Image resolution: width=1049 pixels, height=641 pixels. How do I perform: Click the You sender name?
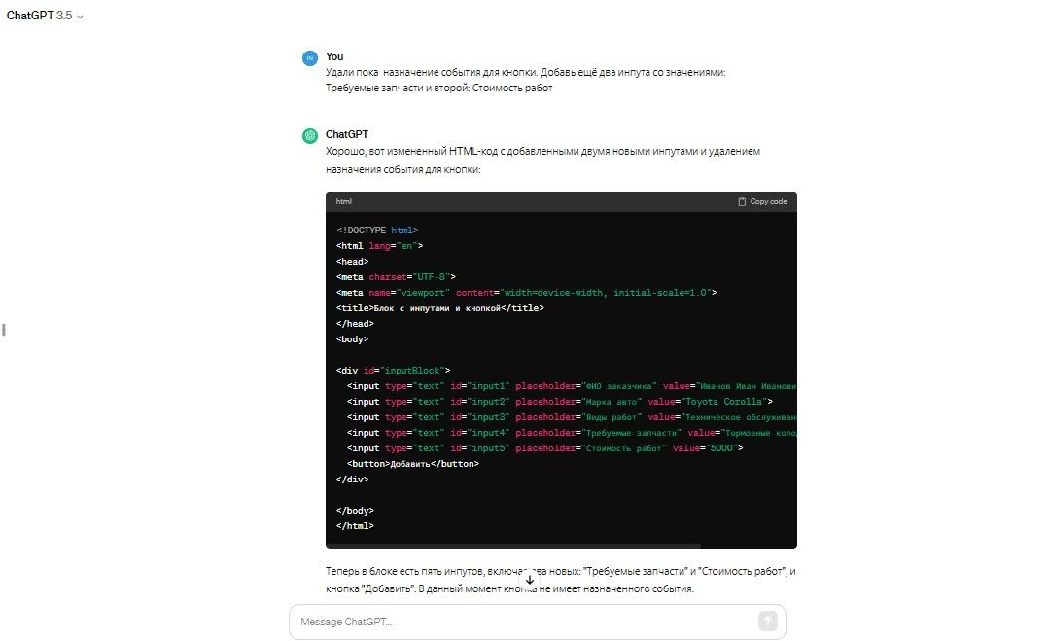[x=334, y=56]
